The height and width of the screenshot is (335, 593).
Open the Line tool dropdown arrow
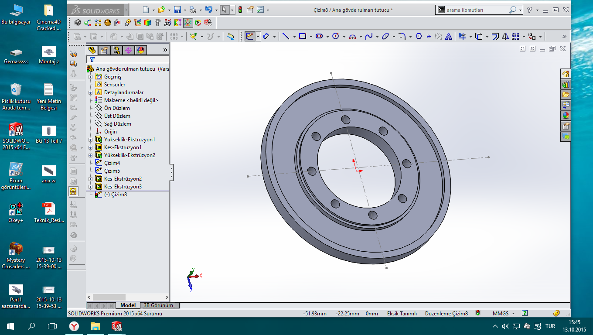pyautogui.click(x=294, y=37)
